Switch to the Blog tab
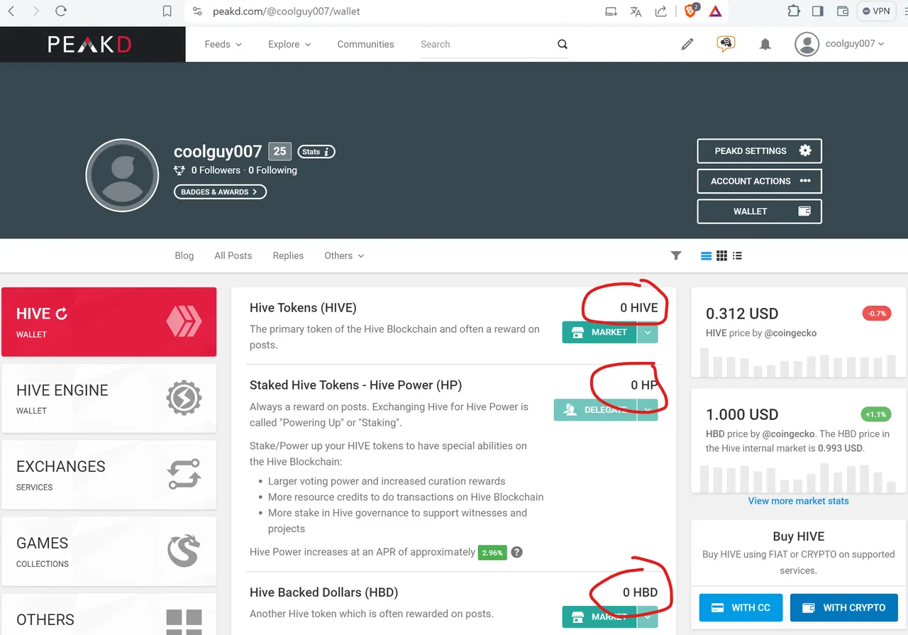The height and width of the screenshot is (635, 908). (184, 255)
